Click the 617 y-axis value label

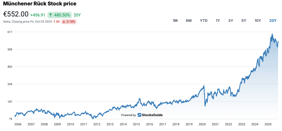[10, 32]
